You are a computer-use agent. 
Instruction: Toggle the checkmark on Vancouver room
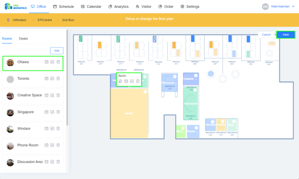195,90
